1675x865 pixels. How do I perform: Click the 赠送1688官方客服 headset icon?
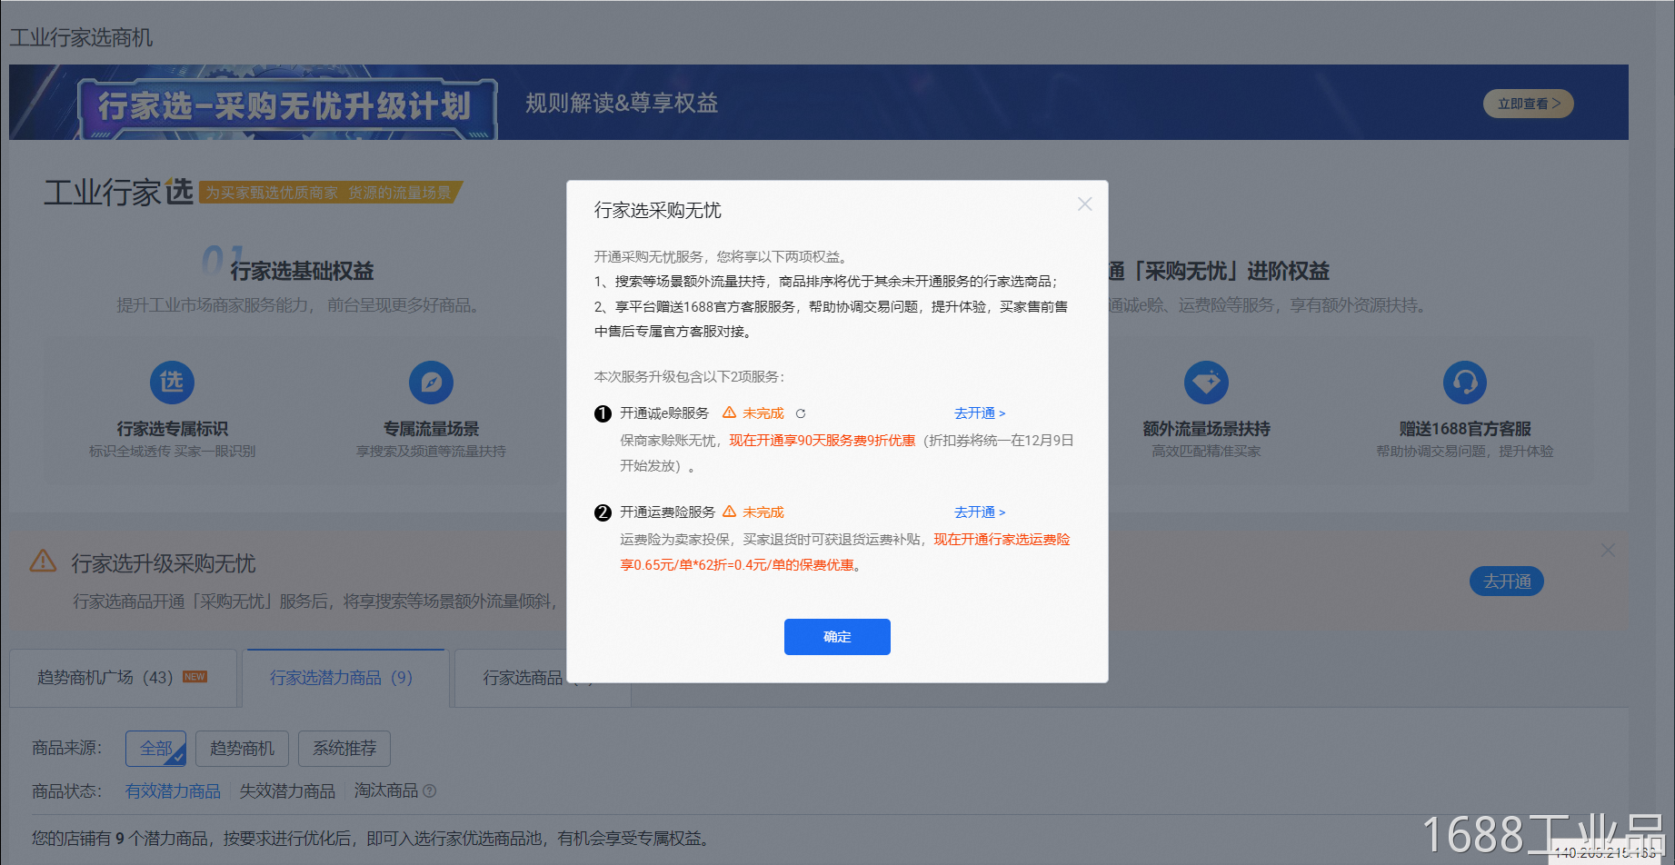1464,383
